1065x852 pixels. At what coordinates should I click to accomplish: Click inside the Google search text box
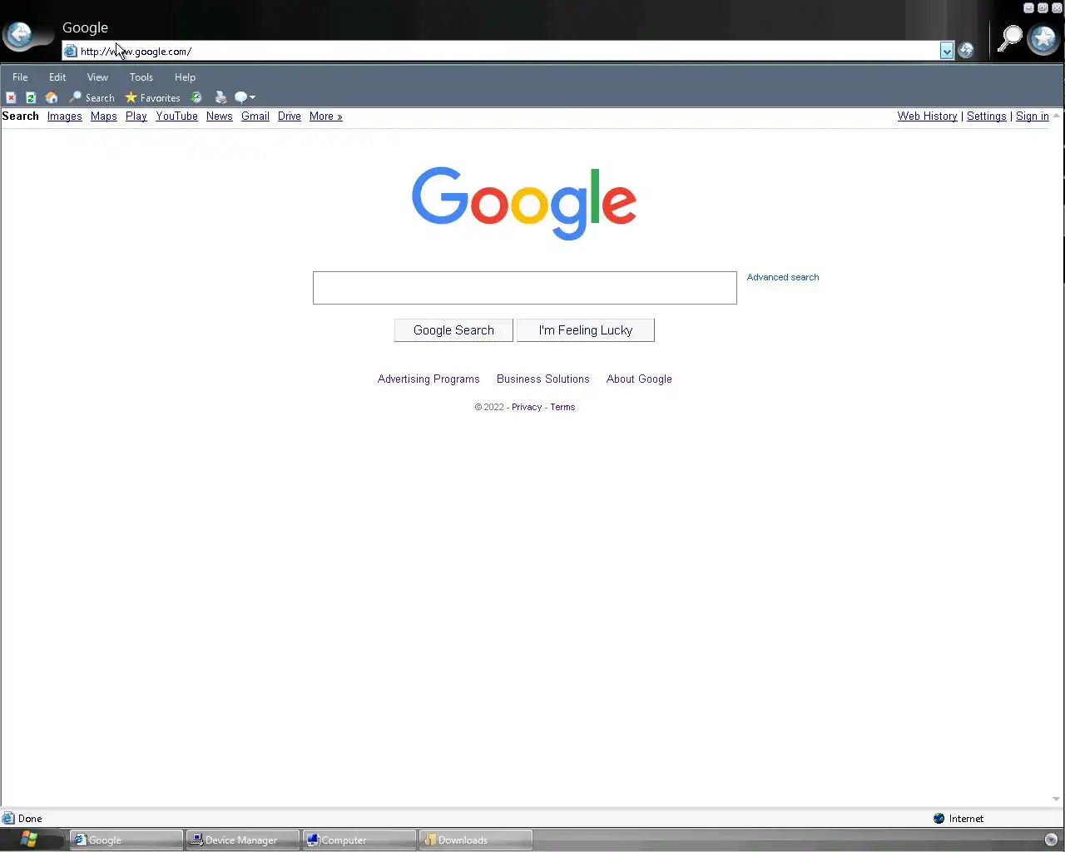(525, 288)
